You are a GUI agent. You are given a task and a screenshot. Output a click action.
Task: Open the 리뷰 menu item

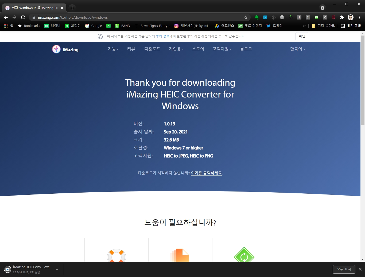pos(131,49)
